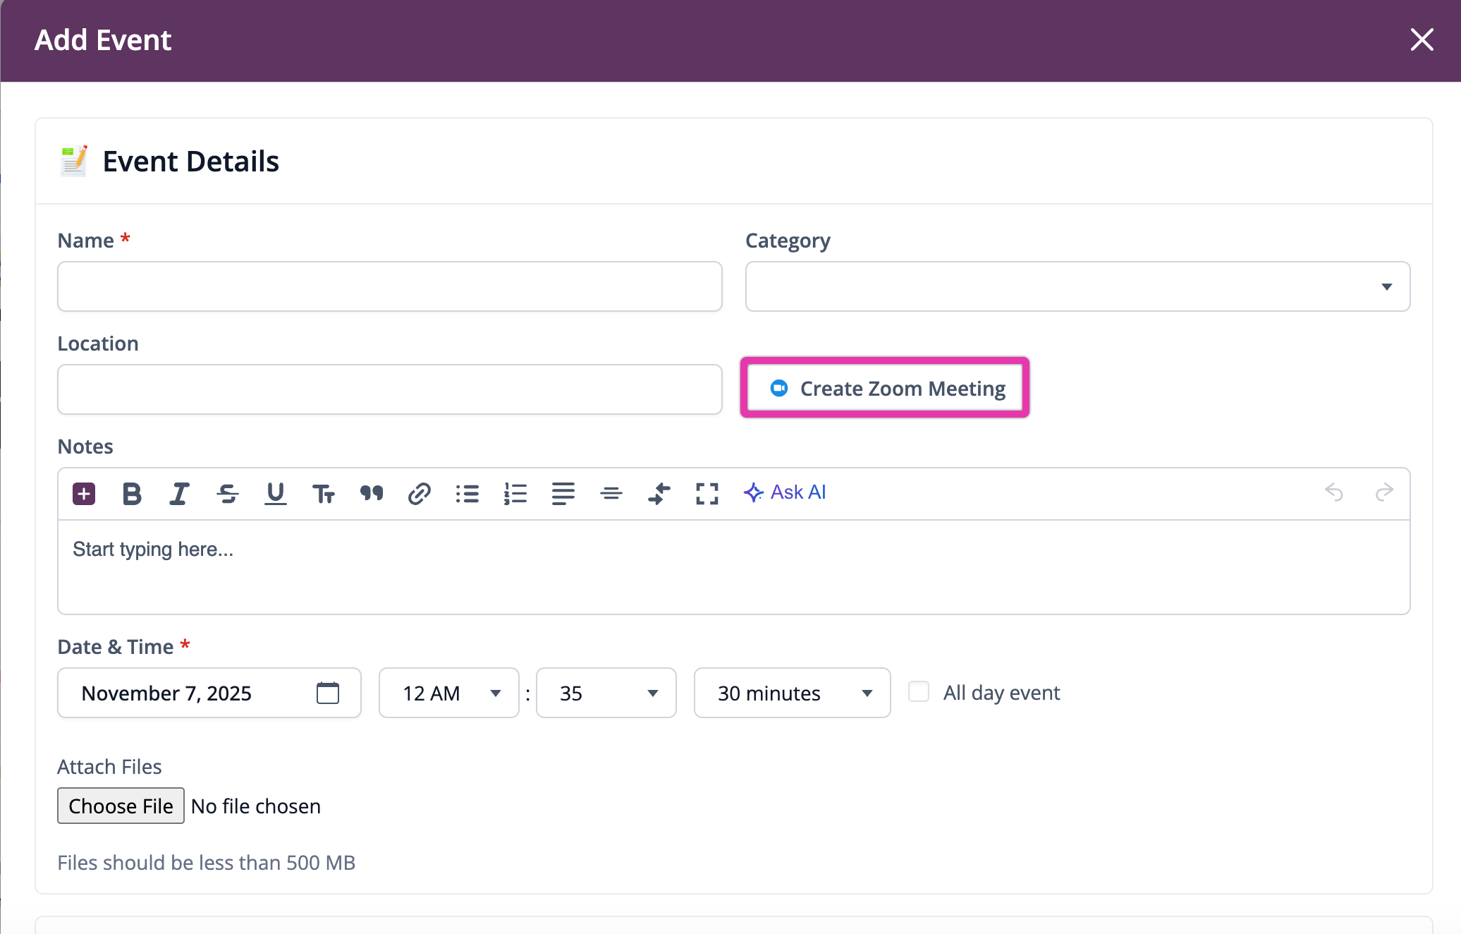Click Create Zoom Meeting button
This screenshot has height=934, width=1461.
click(885, 388)
